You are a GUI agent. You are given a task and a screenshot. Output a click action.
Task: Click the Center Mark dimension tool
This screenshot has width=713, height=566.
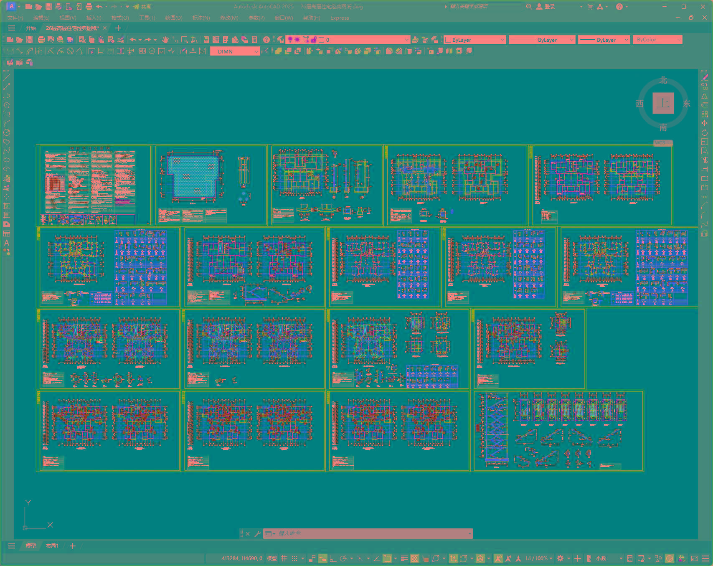pos(152,51)
